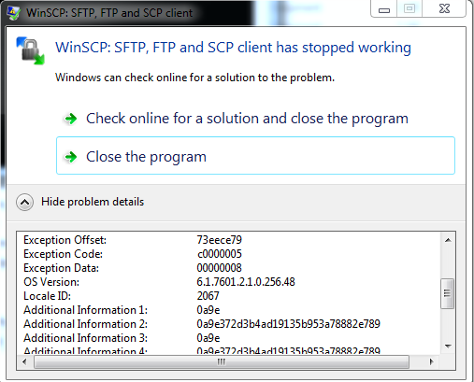The width and height of the screenshot is (474, 382).
Task: Click the details vertical scrollbar down arrow
Action: pos(448,347)
